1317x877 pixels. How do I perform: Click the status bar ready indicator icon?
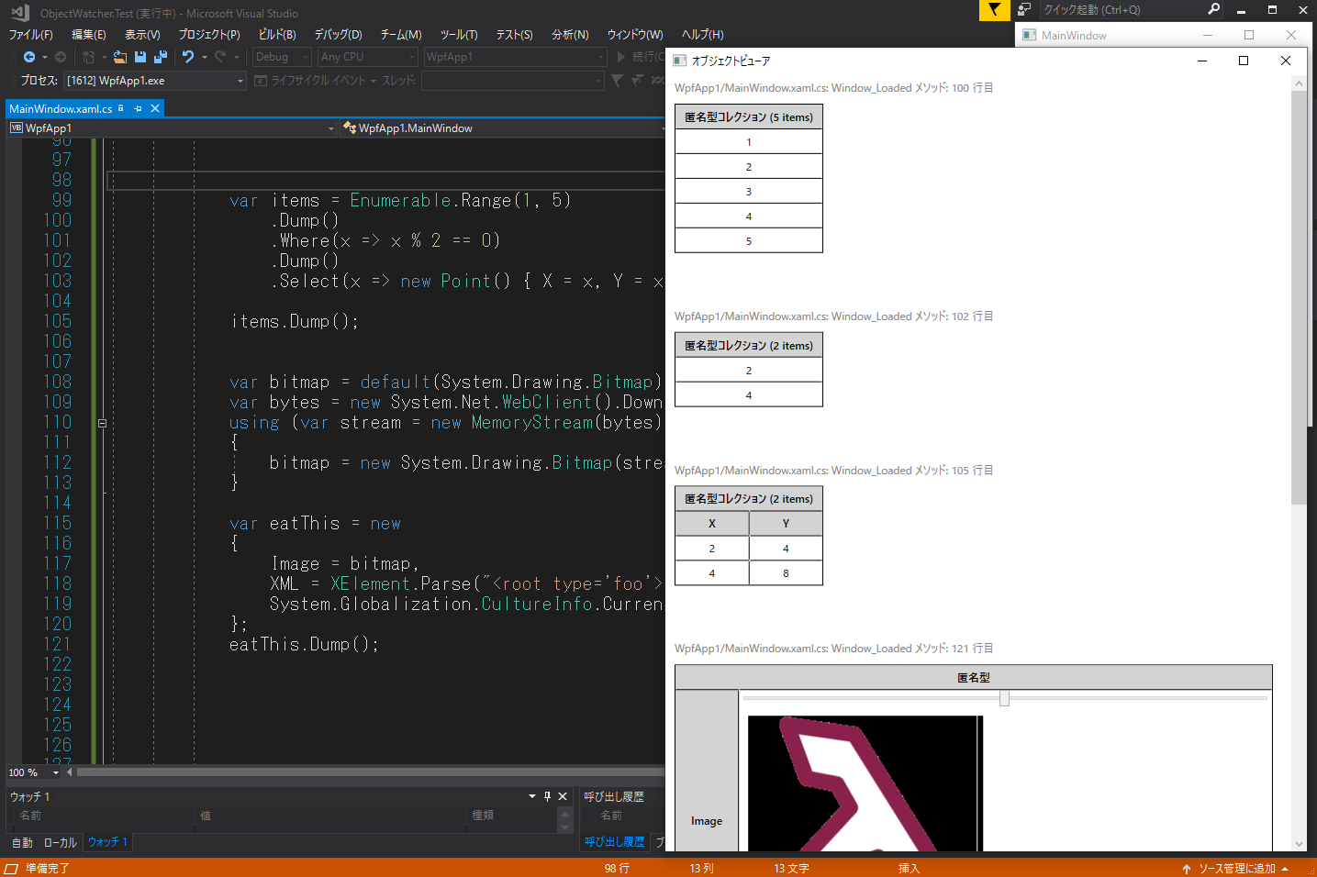pyautogui.click(x=11, y=868)
